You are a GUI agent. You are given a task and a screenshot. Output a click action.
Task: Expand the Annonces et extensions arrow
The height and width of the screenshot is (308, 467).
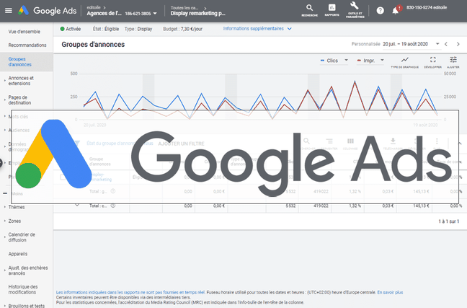coord(5,81)
